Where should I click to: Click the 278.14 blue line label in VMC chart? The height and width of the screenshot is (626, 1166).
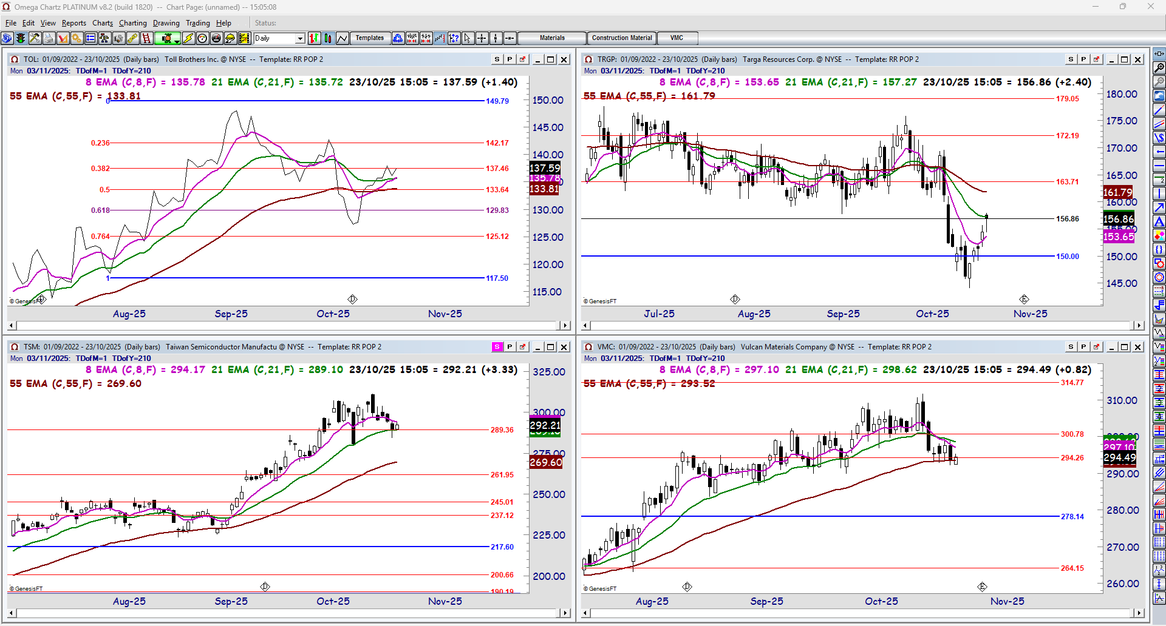1072,517
